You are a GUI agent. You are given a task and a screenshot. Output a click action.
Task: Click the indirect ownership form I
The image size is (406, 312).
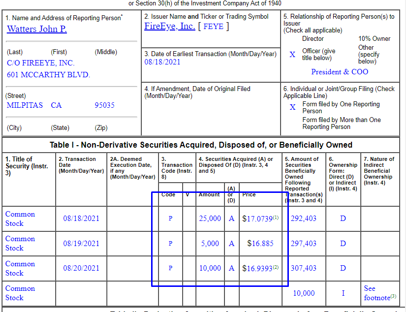tap(343, 293)
